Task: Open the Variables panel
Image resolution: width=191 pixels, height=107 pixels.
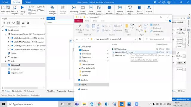Action: tap(51, 91)
